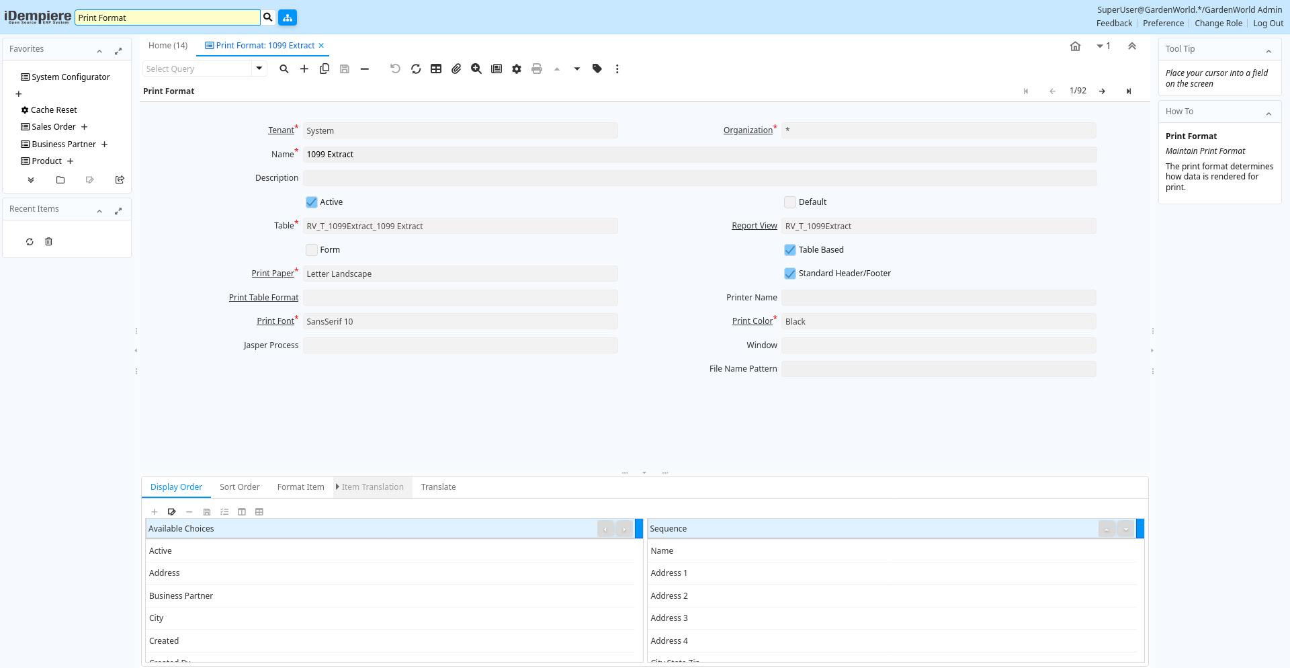Open Sales Order from Favorites

pos(54,127)
